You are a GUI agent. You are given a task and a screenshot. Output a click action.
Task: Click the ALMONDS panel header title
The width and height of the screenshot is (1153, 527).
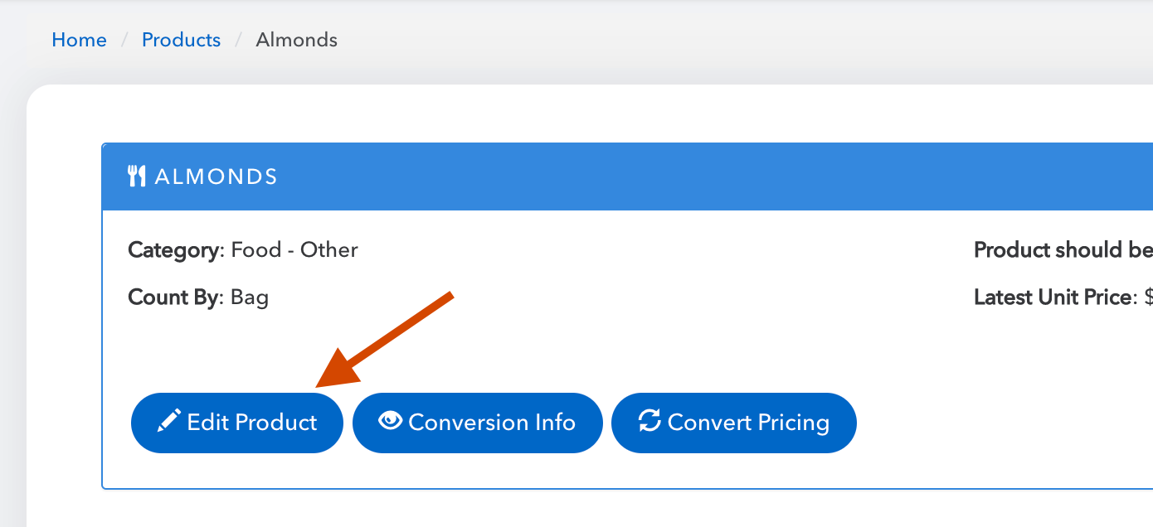(216, 176)
